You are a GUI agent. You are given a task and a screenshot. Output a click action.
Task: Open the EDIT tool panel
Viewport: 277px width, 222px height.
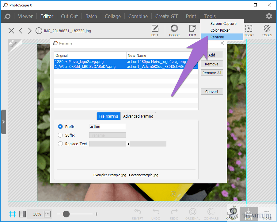tap(155, 31)
